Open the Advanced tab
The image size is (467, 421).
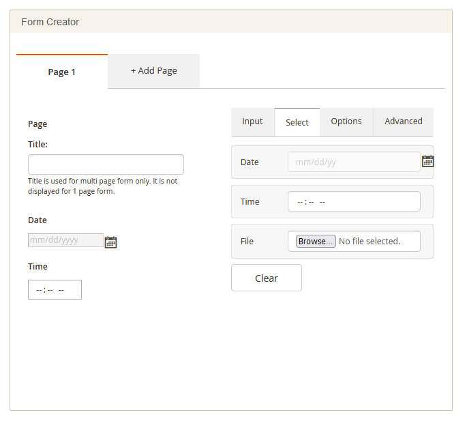(x=404, y=121)
